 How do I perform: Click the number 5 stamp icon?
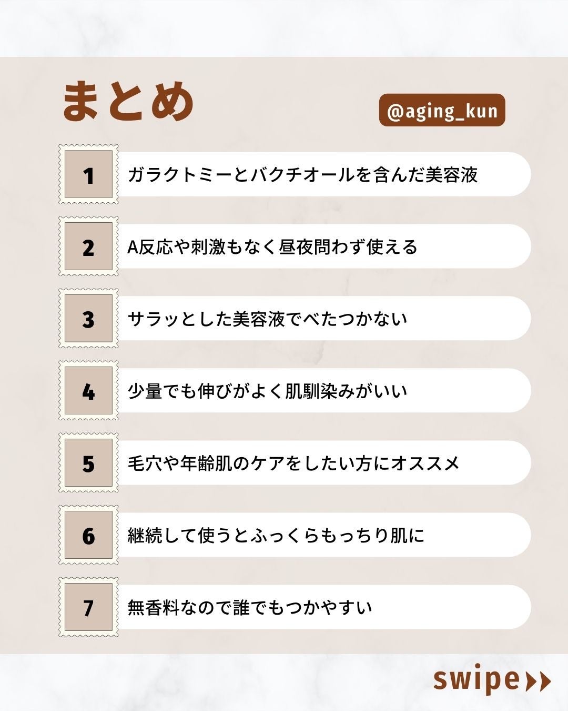pyautogui.click(x=88, y=463)
